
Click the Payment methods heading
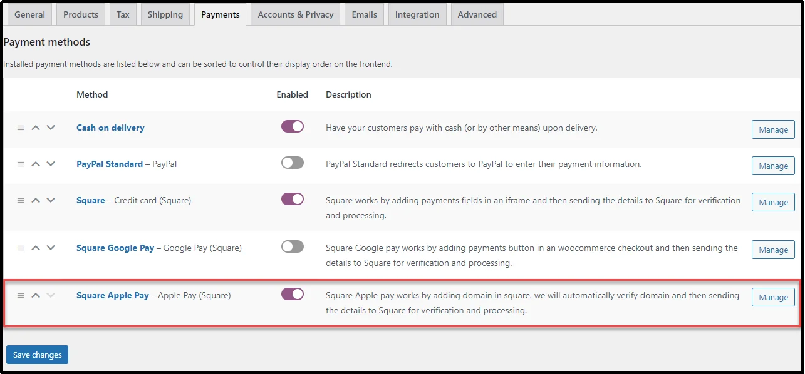tap(47, 42)
